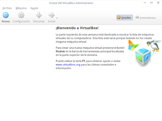Click the Descartar down-arrow icon
The height and width of the screenshot is (121, 162).
pyautogui.click(x=39, y=15)
